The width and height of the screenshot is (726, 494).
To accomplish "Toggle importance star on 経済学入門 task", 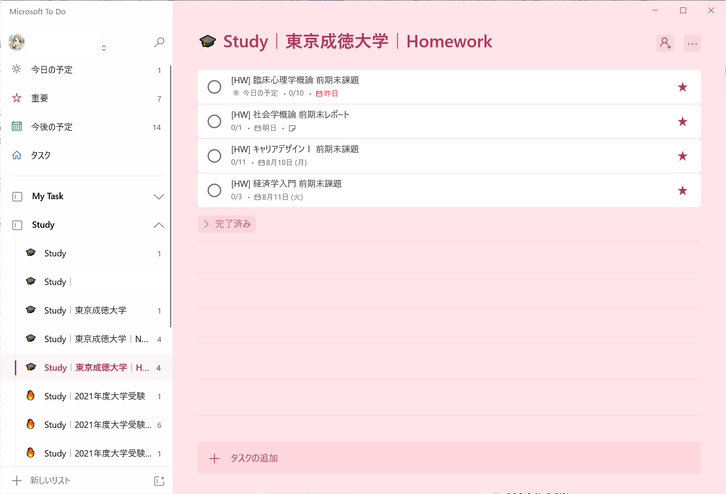I will [682, 191].
